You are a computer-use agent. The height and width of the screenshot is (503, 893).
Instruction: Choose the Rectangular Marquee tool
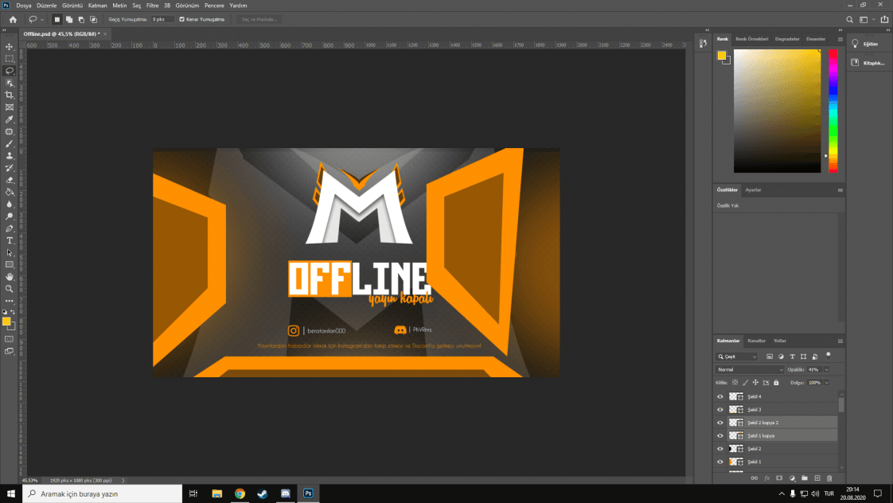[9, 59]
